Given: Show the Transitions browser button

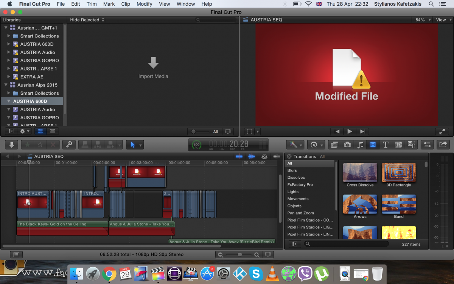Looking at the screenshot, I should pyautogui.click(x=373, y=144).
